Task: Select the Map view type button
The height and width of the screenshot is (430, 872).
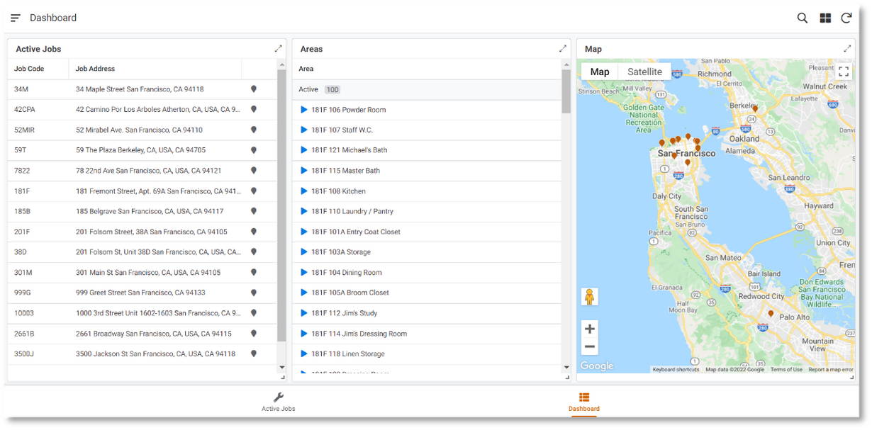Action: [600, 72]
